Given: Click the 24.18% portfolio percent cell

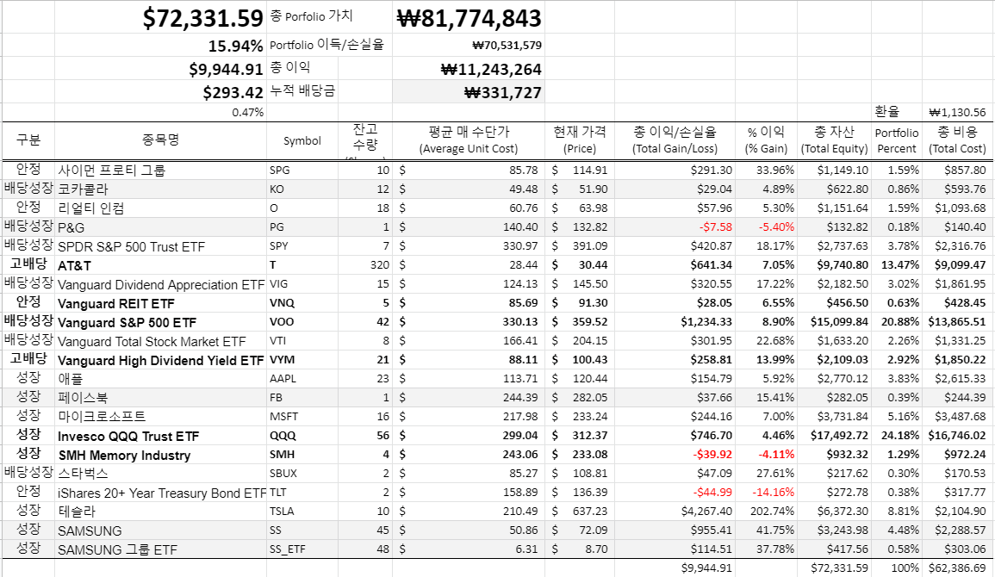Looking at the screenshot, I should (x=897, y=436).
